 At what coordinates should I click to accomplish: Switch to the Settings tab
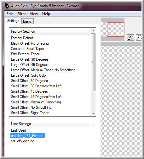pyautogui.click(x=13, y=21)
